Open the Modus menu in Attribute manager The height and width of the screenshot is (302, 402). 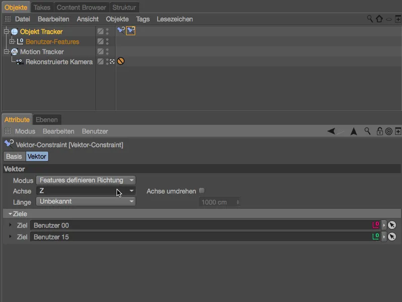point(25,131)
